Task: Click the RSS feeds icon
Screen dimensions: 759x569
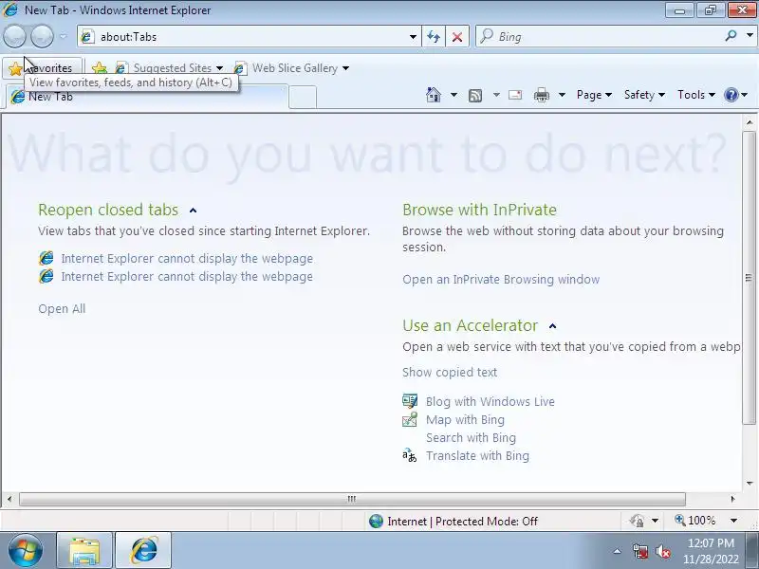Action: (475, 96)
